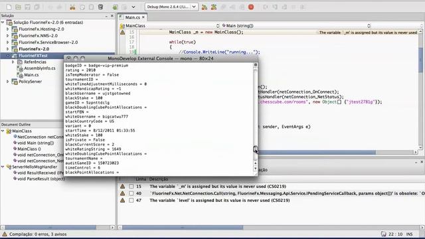
Task: Open the small arrow dropdown after the build icons
Action: pos(133,7)
